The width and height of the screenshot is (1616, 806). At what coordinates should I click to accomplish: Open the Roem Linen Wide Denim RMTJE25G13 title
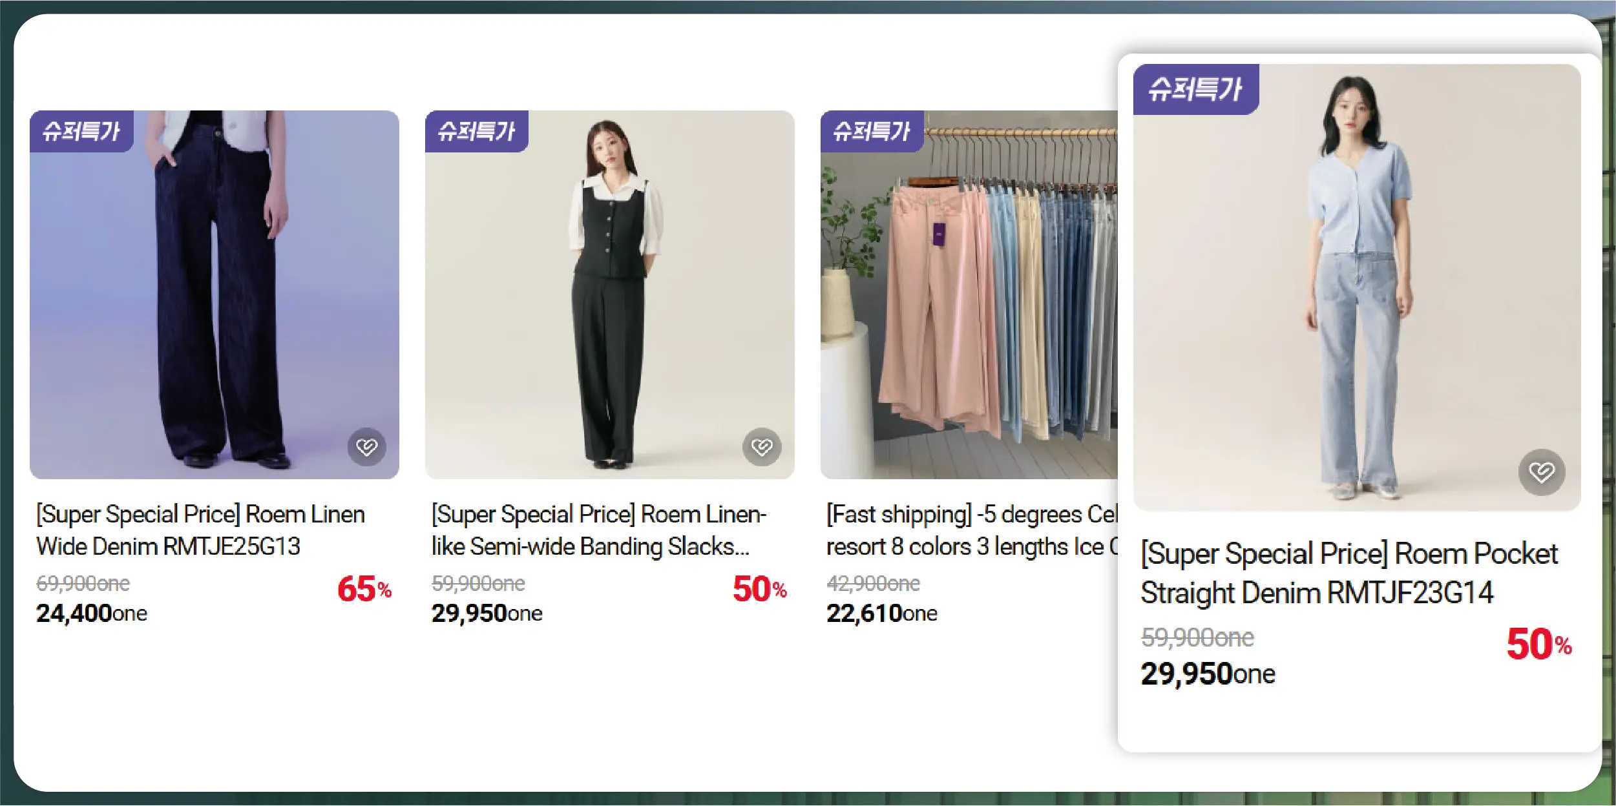click(200, 530)
